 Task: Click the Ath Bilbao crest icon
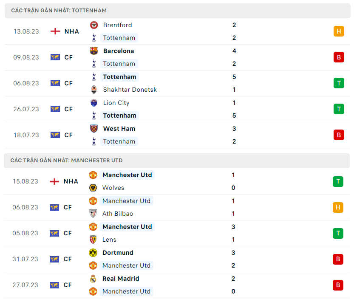93,214
